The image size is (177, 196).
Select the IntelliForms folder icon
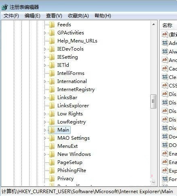(x=52, y=73)
